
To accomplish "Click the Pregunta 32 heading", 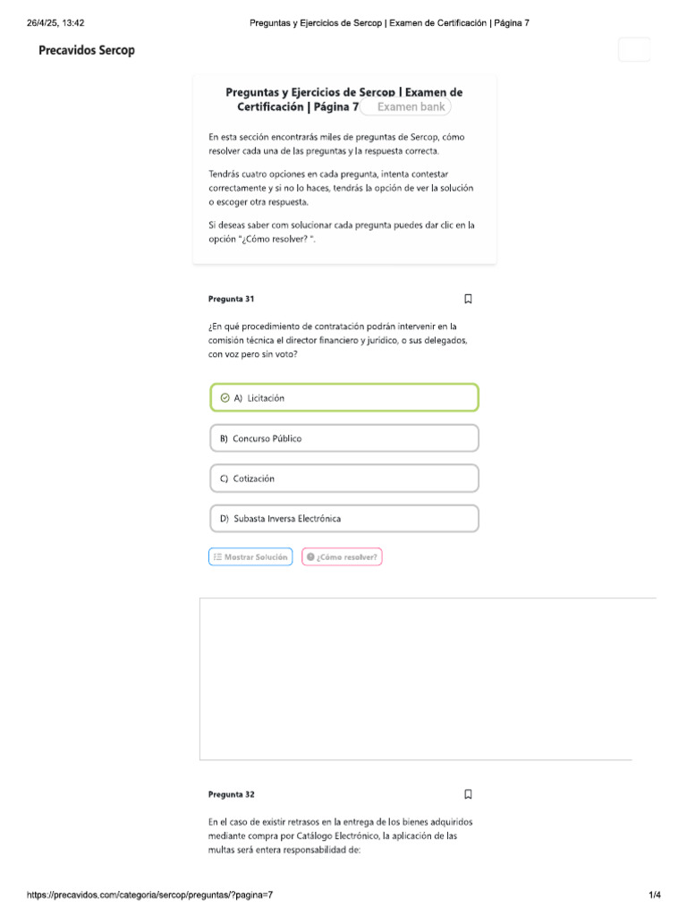I will click(x=232, y=794).
